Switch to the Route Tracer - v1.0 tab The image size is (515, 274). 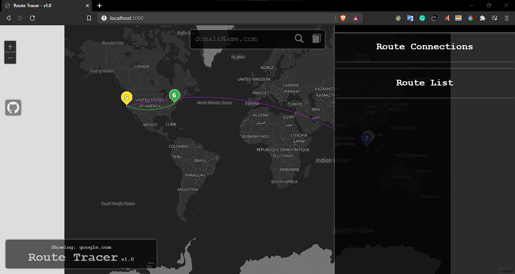46,6
